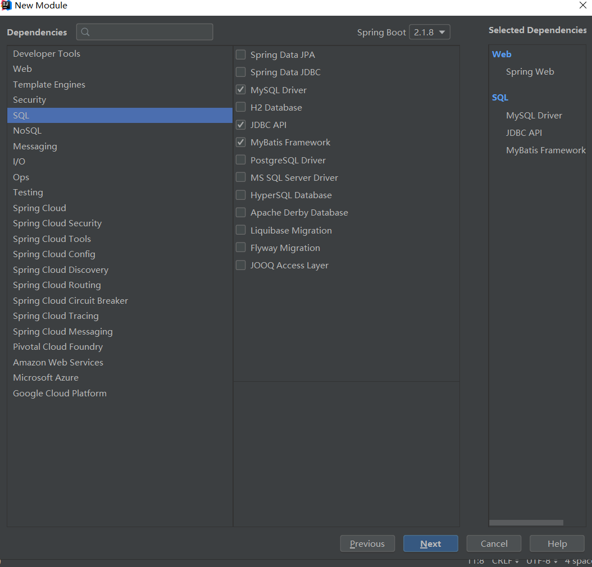Uncheck the JDBC API checkbox
This screenshot has height=567, width=592.
tap(240, 125)
